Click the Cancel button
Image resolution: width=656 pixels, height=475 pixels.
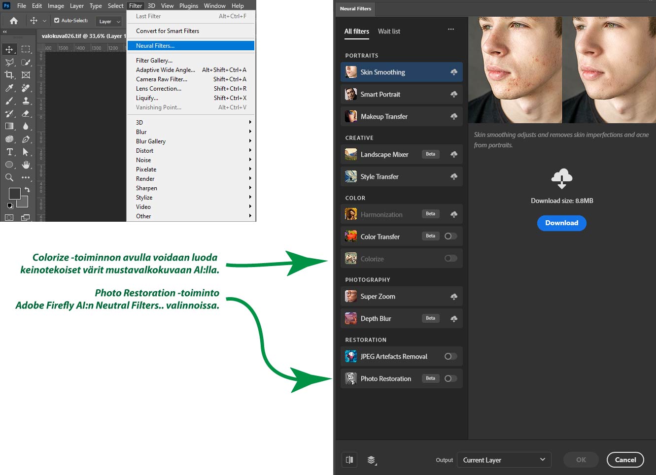(625, 460)
